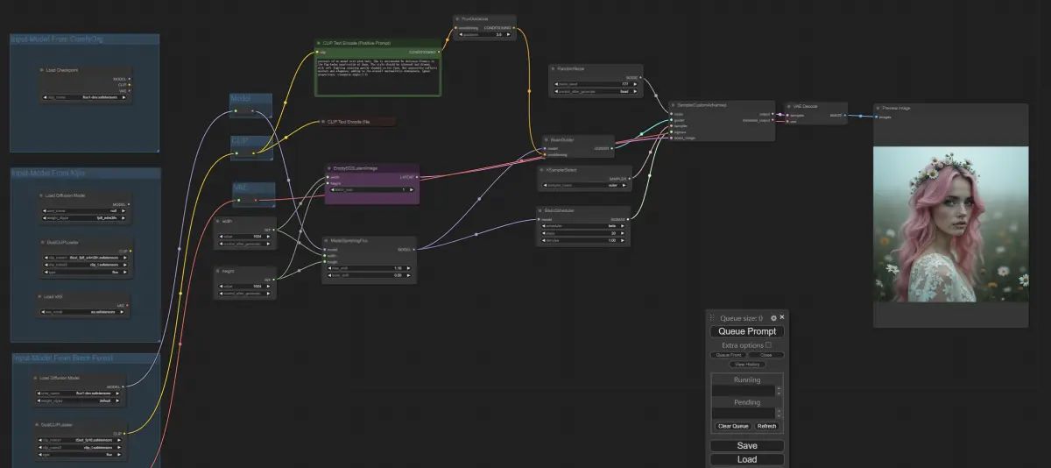Enable the Extra options checkbox

769,345
